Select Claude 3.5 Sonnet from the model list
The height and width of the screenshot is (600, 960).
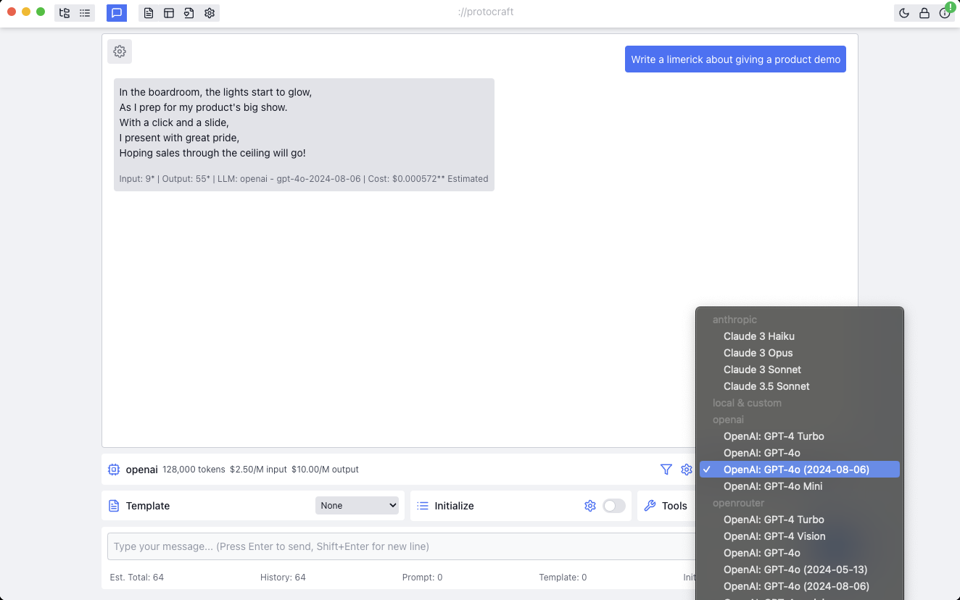pos(766,386)
